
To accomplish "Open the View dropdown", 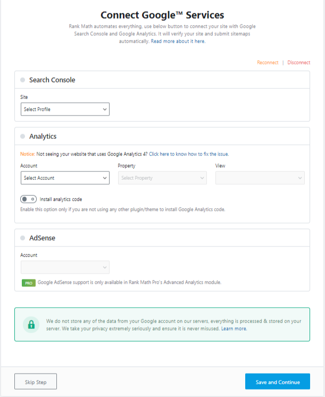I will tap(260, 178).
